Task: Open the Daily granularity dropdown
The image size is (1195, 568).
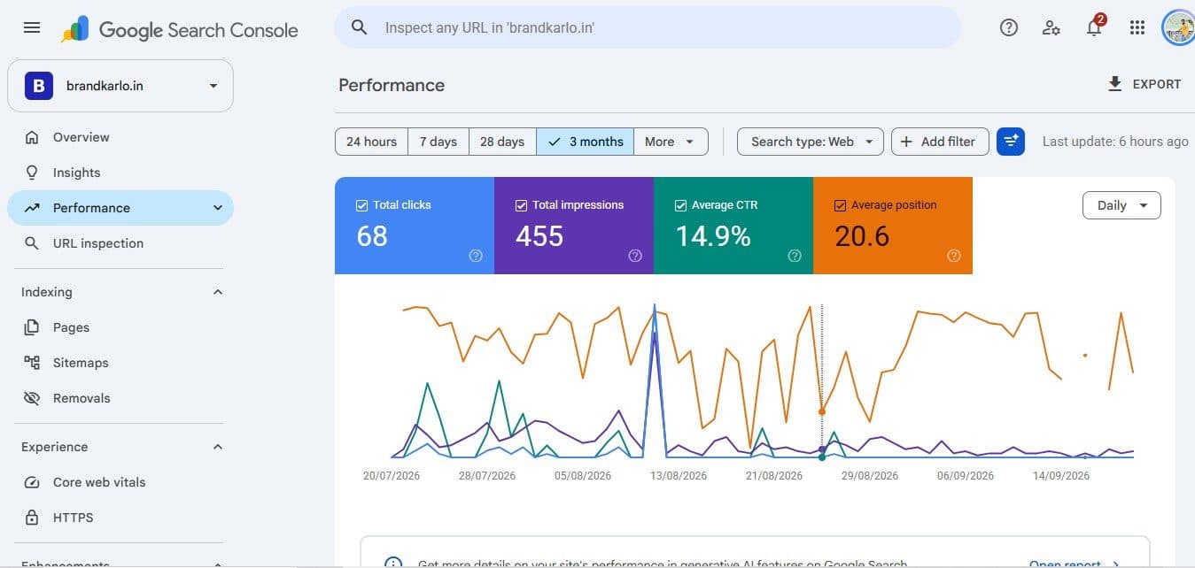Action: click(1121, 205)
